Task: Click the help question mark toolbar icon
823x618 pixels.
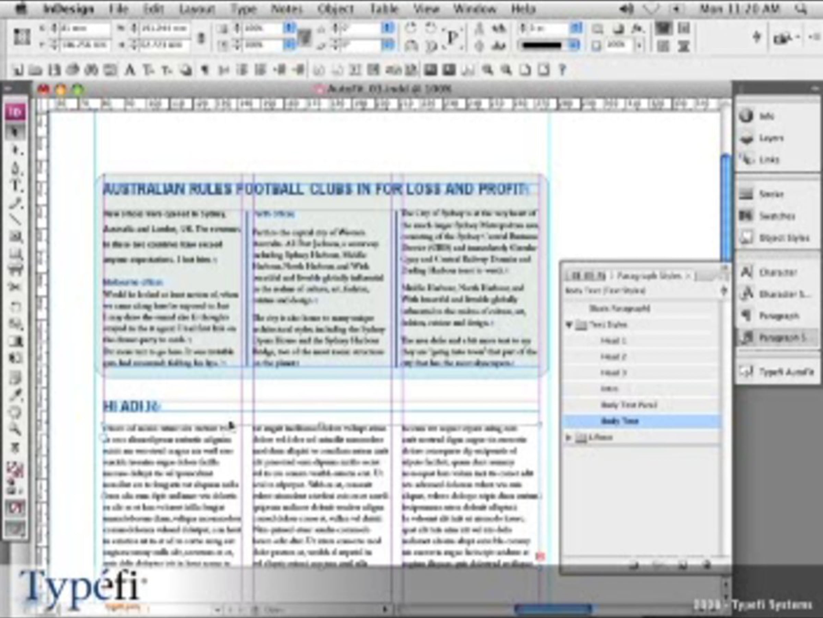Action: point(562,70)
